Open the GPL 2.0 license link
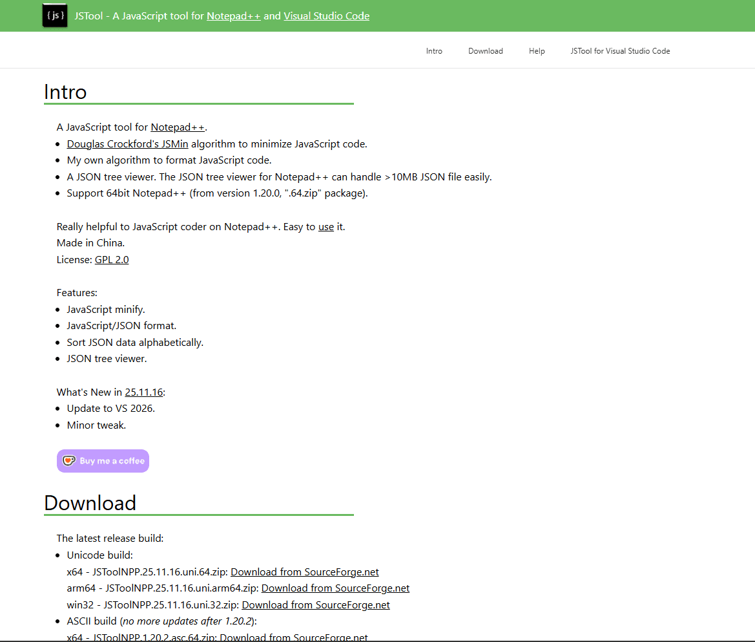This screenshot has width=755, height=642. click(112, 259)
